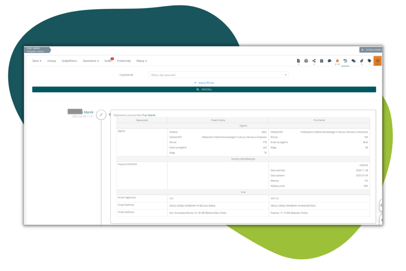
Task: Open the double chat bubbles icon
Action: 353,61
